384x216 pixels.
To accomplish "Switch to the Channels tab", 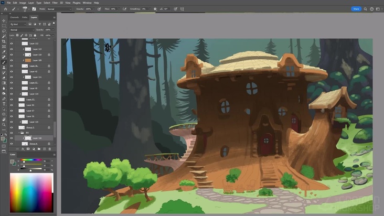I will 15,17.
